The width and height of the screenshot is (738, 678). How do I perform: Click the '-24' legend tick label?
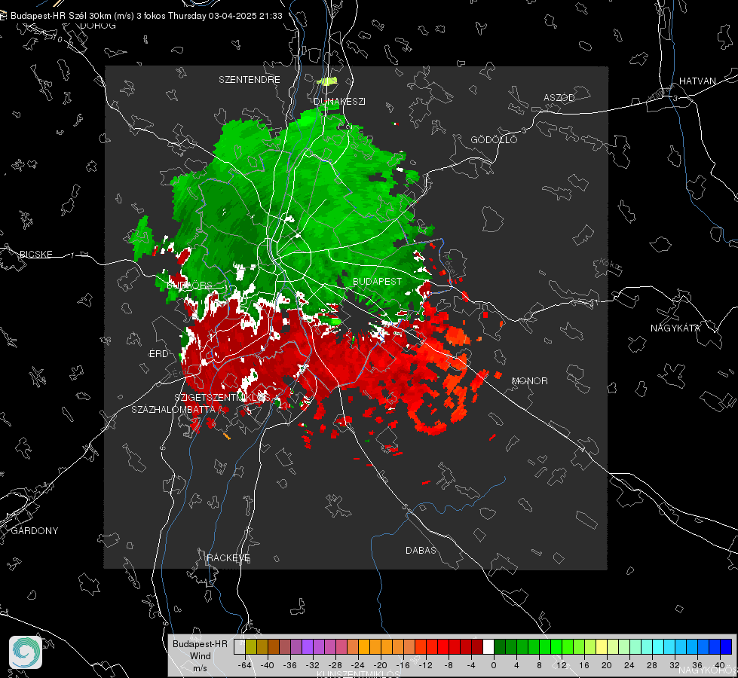tap(358, 665)
